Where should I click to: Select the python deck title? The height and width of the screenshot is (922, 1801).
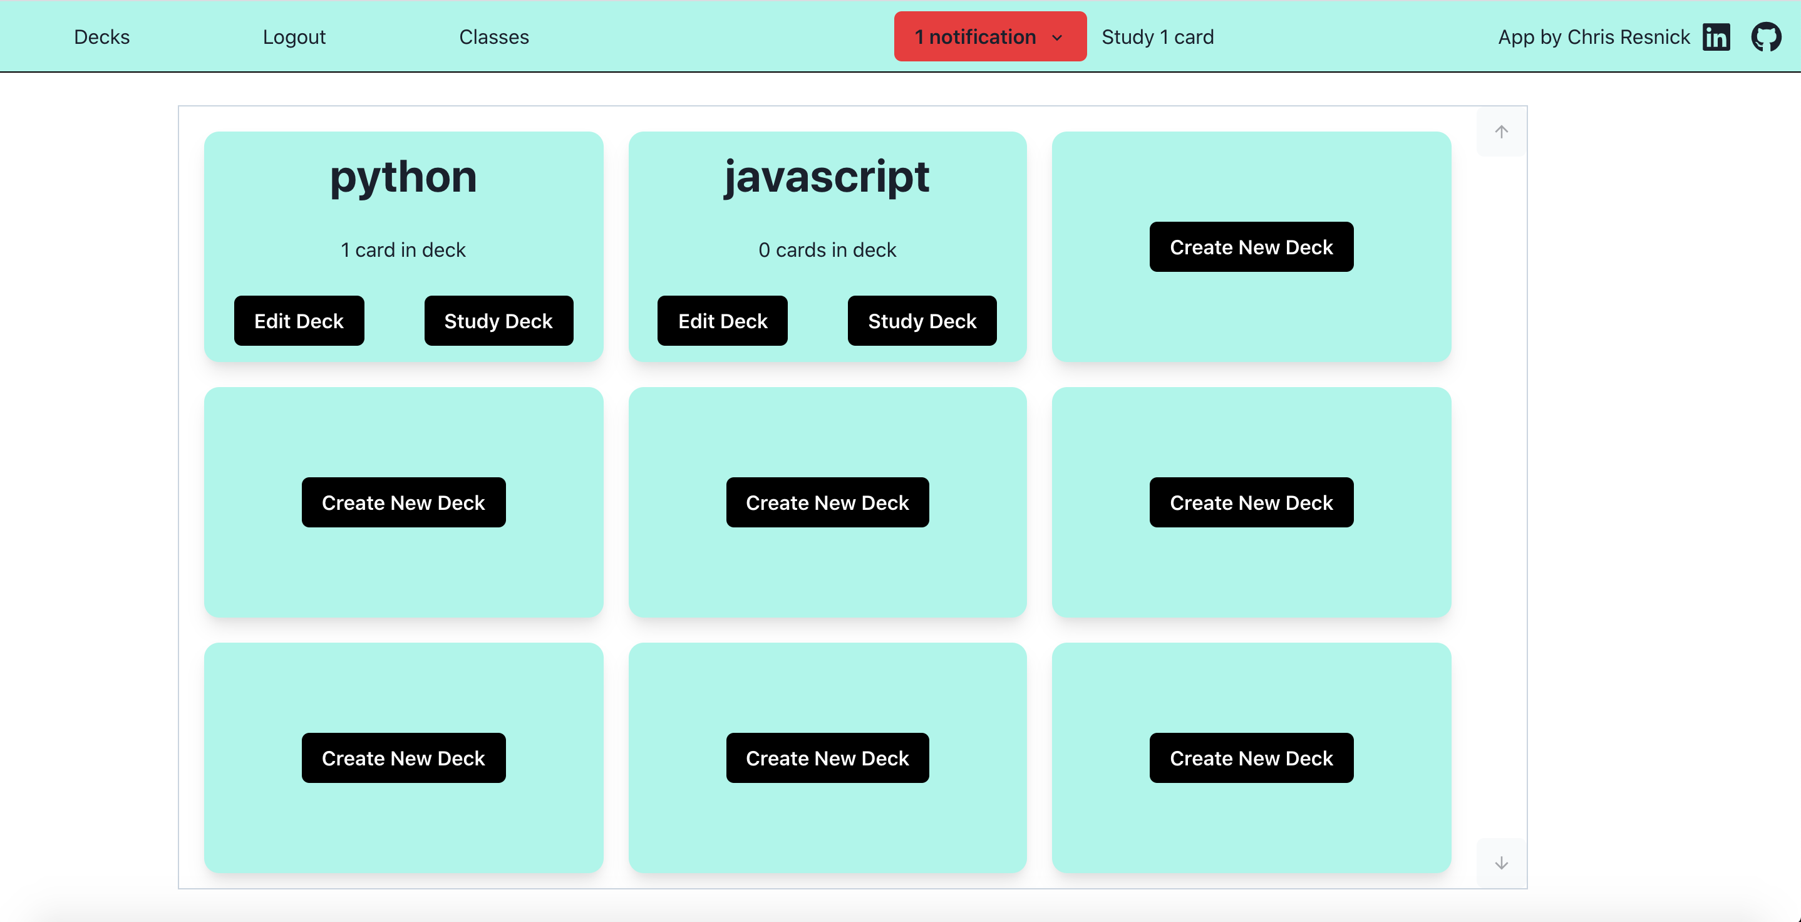403,177
